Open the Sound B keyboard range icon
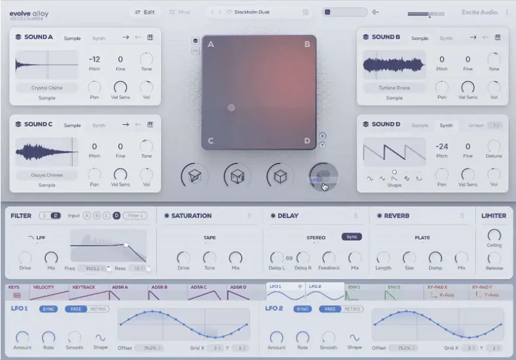The image size is (516, 360). coord(498,37)
